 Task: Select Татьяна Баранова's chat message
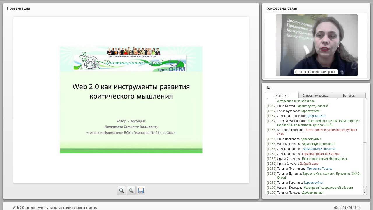click(x=295, y=183)
